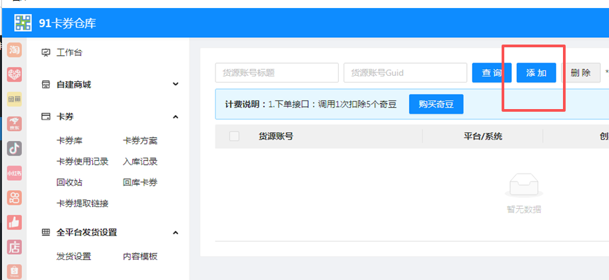This screenshot has width=609, height=280.
Task: Open the 店 shop icon in sidebar
Action: pos(14,247)
